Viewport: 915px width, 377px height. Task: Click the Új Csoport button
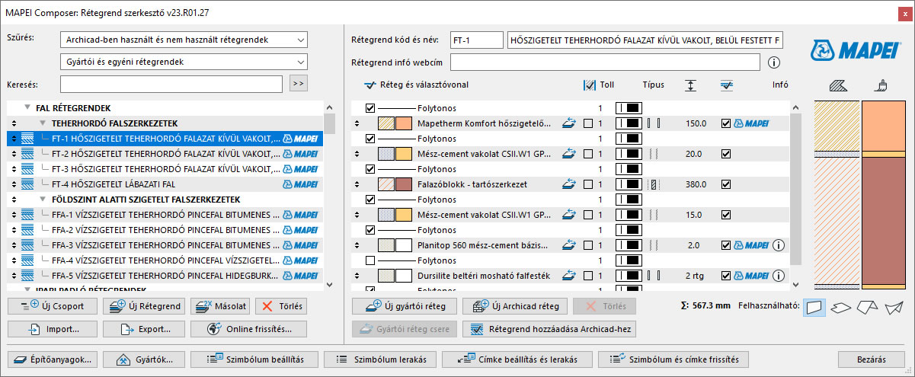(53, 306)
